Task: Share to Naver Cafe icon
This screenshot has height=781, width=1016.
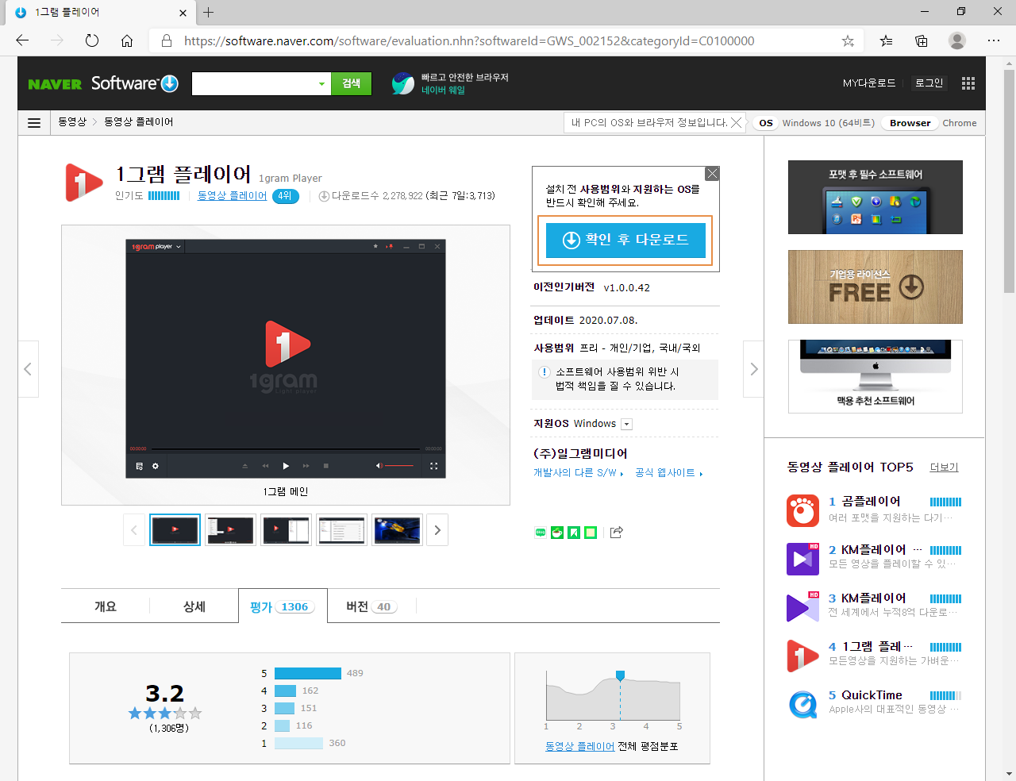Action: point(557,533)
